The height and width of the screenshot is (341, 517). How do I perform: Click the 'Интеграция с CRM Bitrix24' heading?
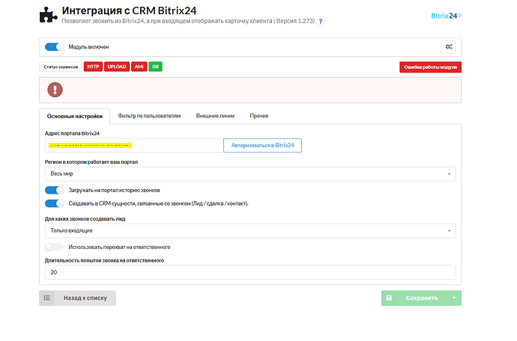click(x=129, y=10)
